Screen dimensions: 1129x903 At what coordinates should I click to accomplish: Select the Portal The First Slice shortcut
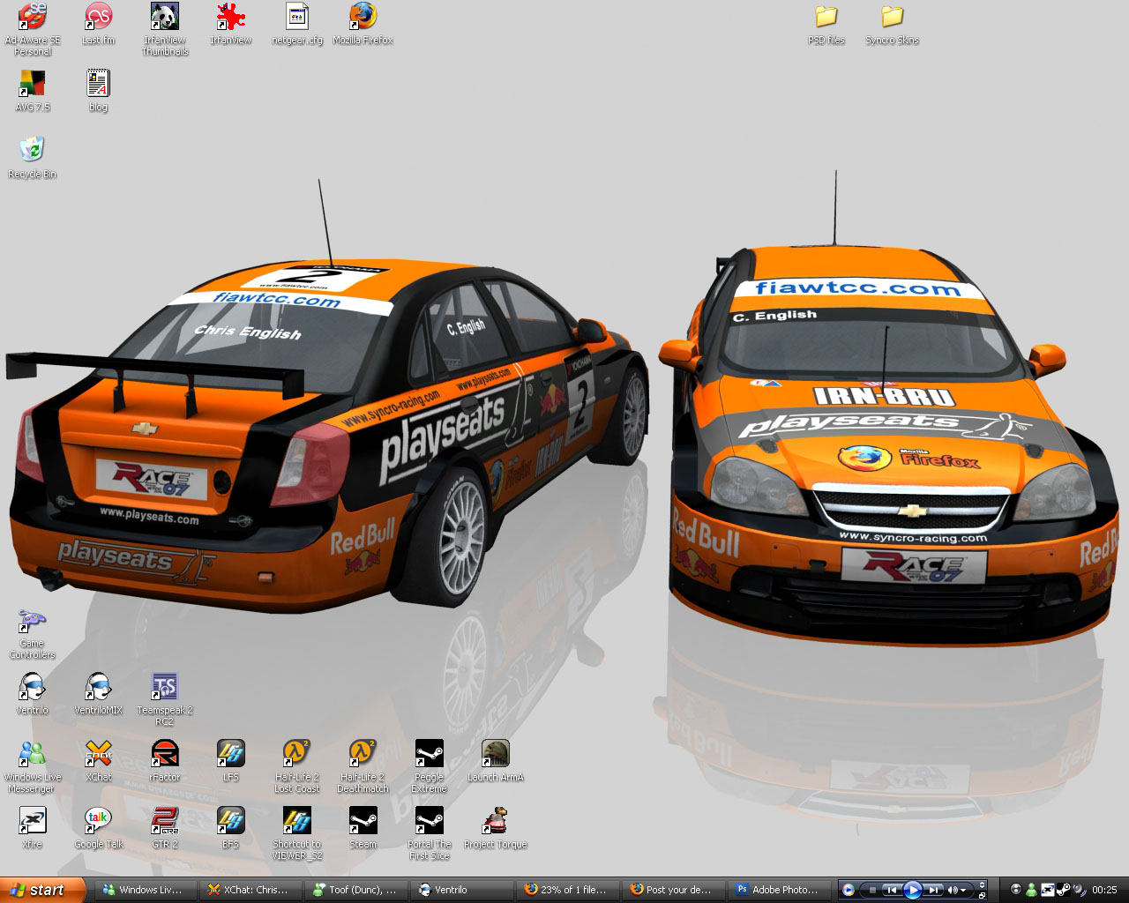tap(430, 833)
